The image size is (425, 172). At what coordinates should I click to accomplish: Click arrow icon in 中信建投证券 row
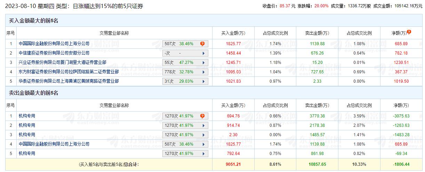point(202,54)
